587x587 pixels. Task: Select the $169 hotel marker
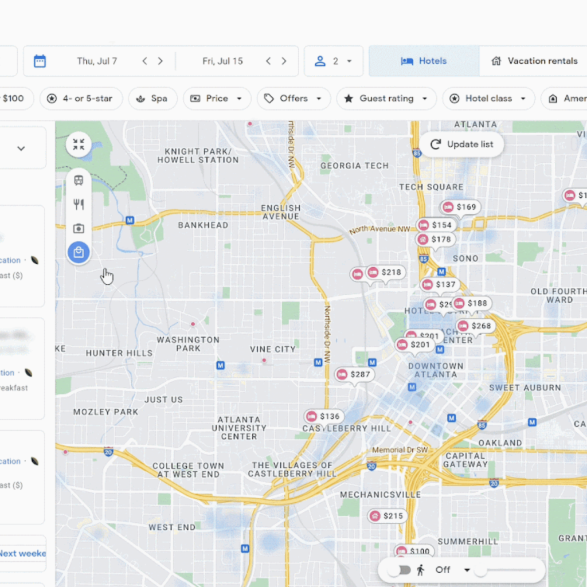[x=460, y=207]
